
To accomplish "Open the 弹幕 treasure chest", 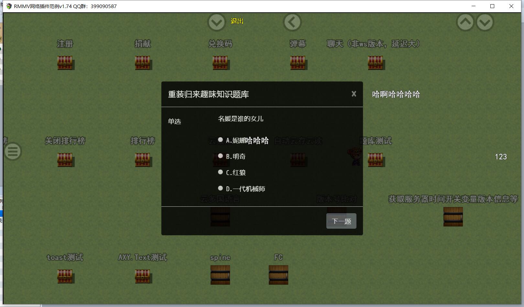I will point(298,63).
